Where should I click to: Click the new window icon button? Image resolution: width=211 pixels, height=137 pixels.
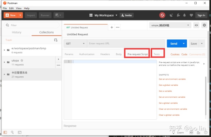[59, 15]
